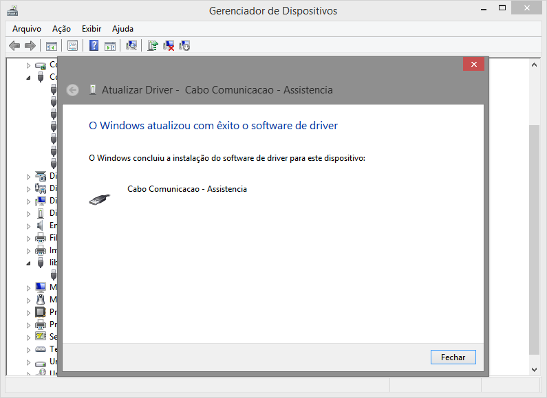This screenshot has height=398, width=547.
Task: Click the USB cable device icon in dialog
Action: coord(99,199)
